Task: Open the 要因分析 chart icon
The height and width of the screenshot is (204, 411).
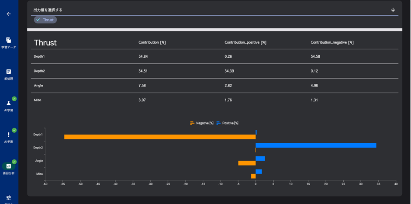Action: [8, 166]
